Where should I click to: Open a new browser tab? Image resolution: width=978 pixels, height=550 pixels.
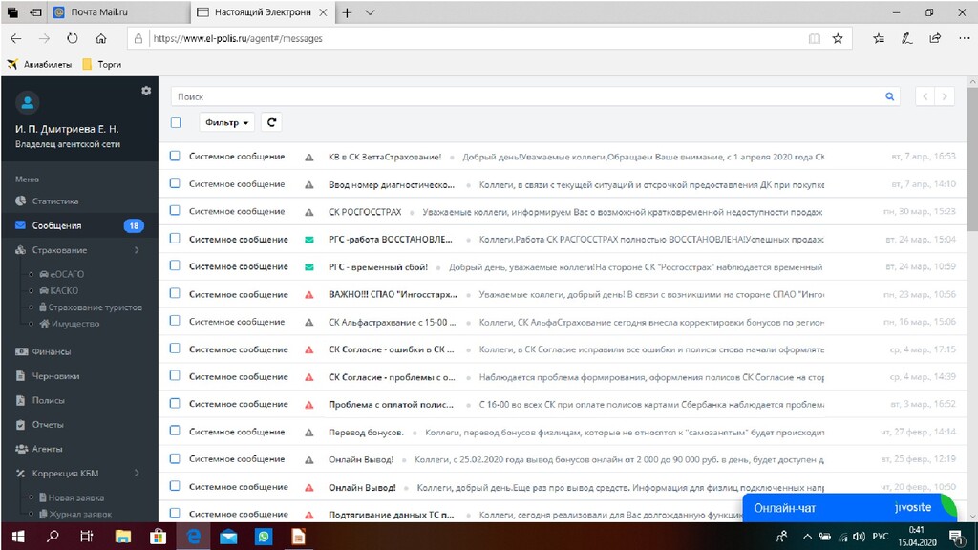(x=348, y=12)
